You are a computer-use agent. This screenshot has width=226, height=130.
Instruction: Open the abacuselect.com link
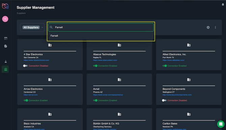105,60
